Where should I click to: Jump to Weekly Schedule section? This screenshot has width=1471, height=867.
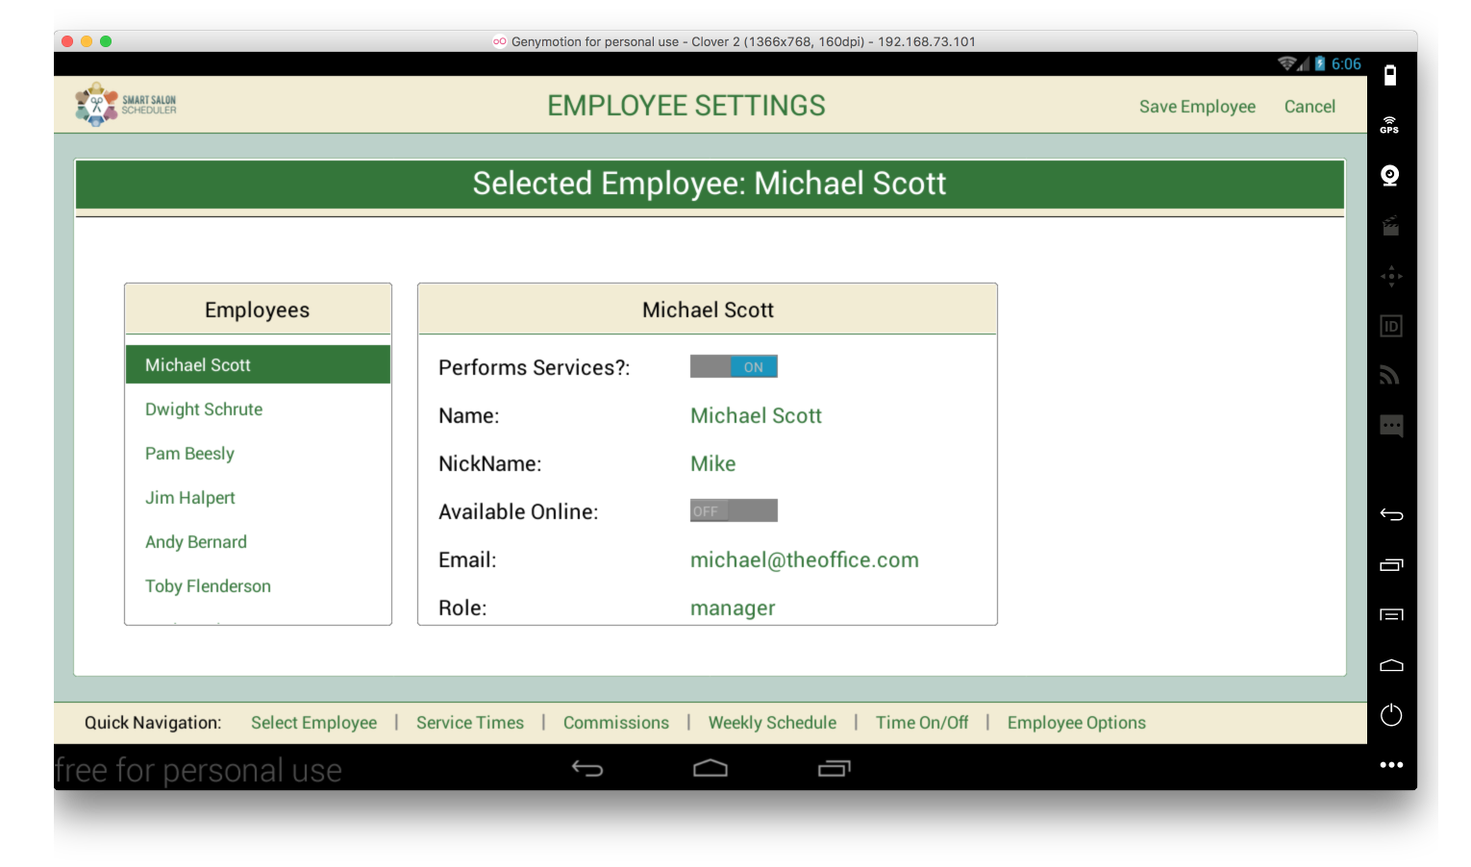(x=772, y=723)
